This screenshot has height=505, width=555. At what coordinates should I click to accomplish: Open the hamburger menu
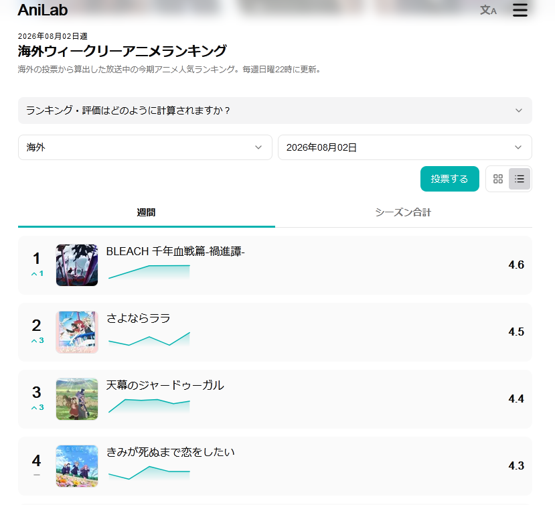(x=520, y=10)
